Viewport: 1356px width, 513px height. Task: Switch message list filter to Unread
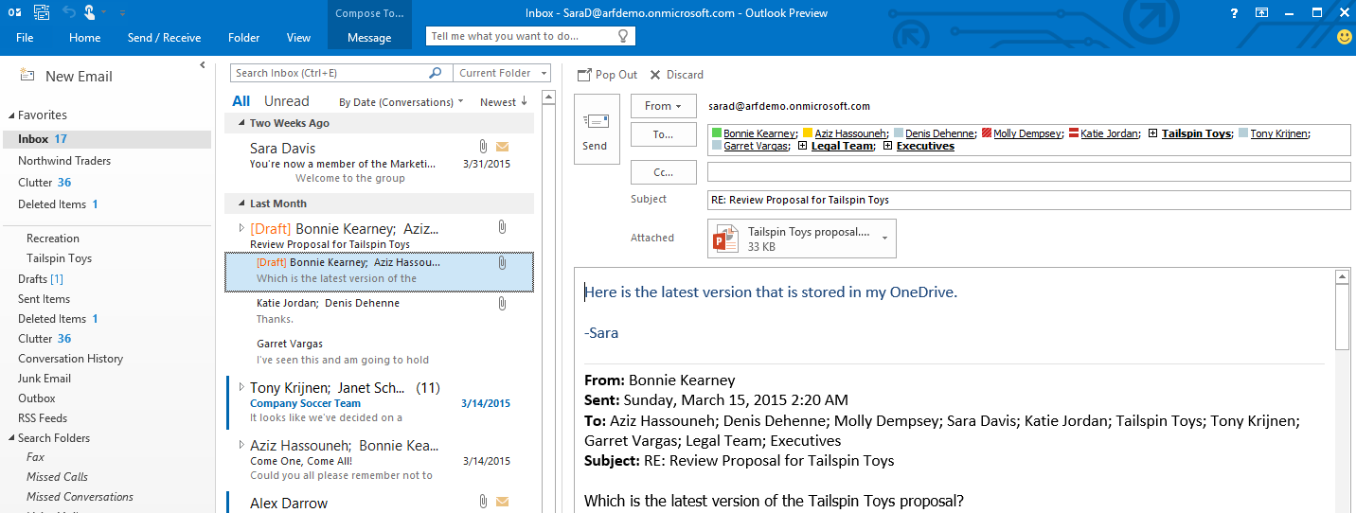click(286, 101)
